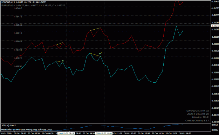Click the '20 Oct 13:30' time axis label
Viewport: 219px width, 135px height.
(144, 134)
